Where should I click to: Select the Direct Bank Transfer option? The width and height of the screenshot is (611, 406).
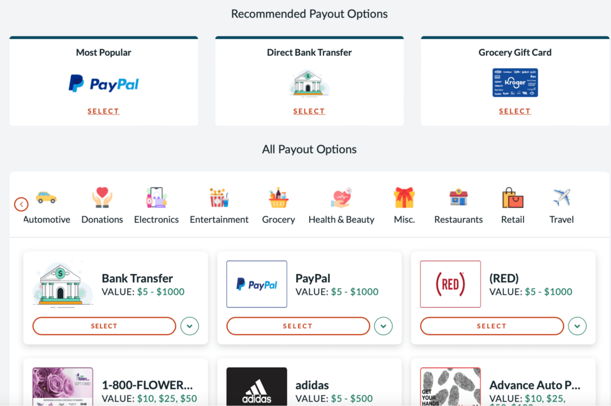pyautogui.click(x=309, y=111)
